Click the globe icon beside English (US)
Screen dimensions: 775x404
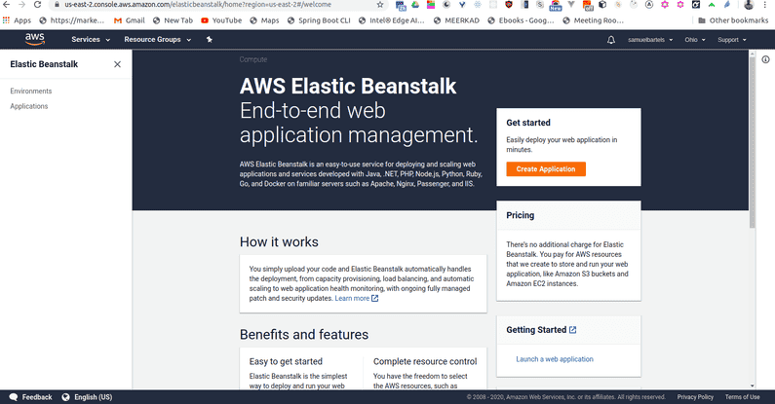pos(65,397)
